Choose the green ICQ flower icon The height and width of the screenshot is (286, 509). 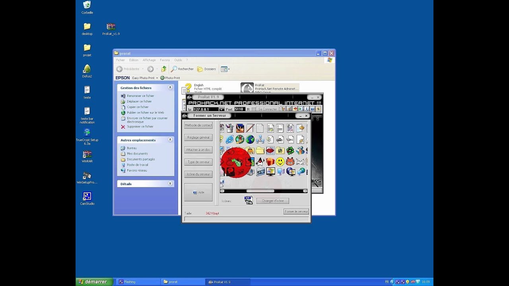pos(290,151)
